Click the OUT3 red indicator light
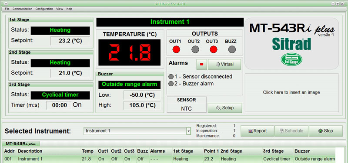 [214, 49]
